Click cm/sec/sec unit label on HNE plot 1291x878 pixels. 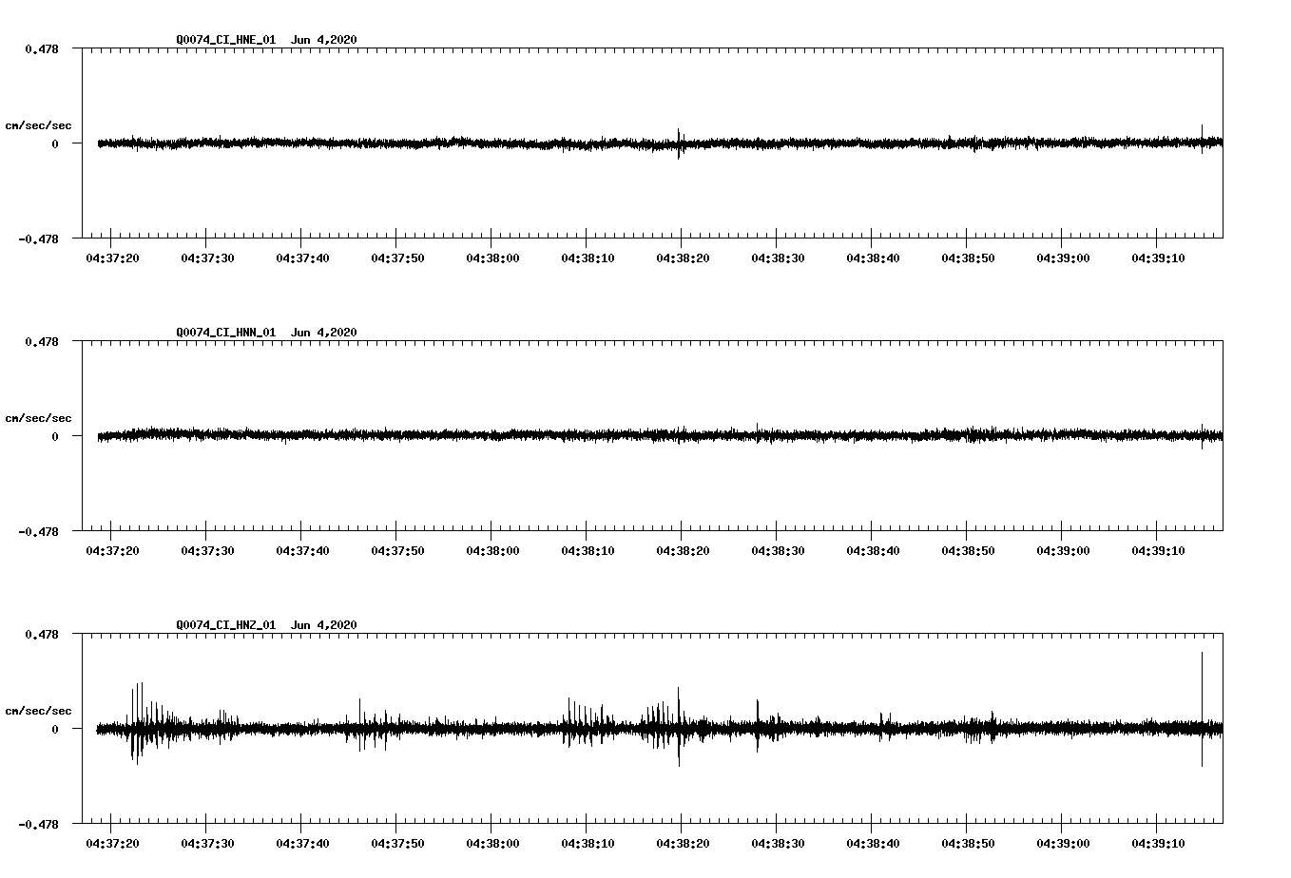(39, 125)
